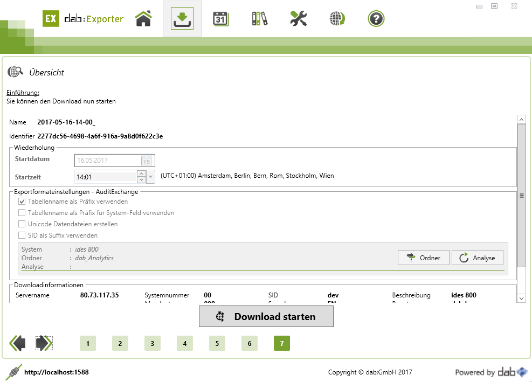Viewport: 532px width, 382px height.
Task: Open the calendar scheduler icon
Action: pyautogui.click(x=221, y=19)
